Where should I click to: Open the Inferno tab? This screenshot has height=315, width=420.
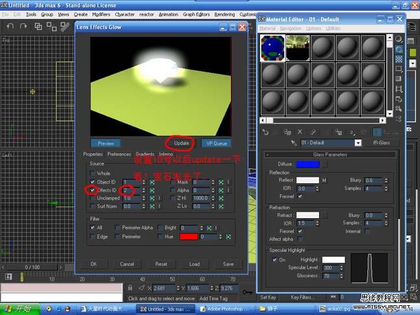click(x=166, y=154)
